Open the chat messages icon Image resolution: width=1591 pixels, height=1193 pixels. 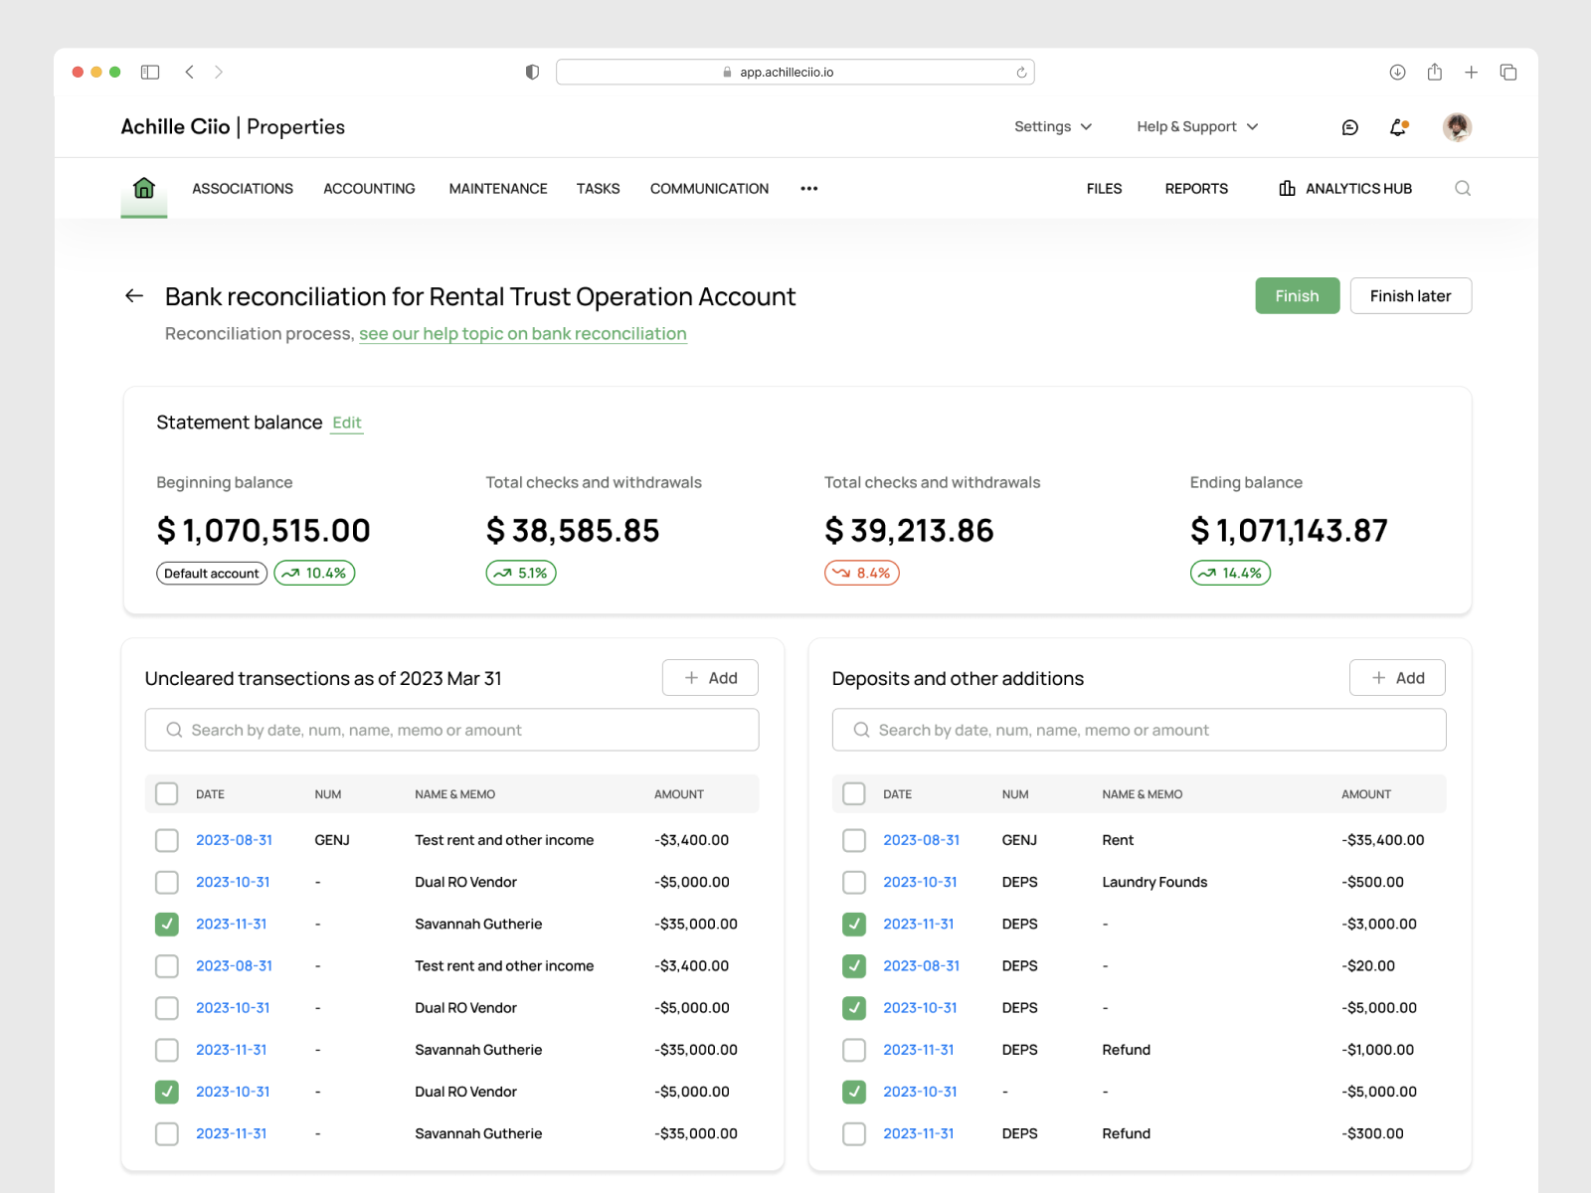tap(1349, 127)
